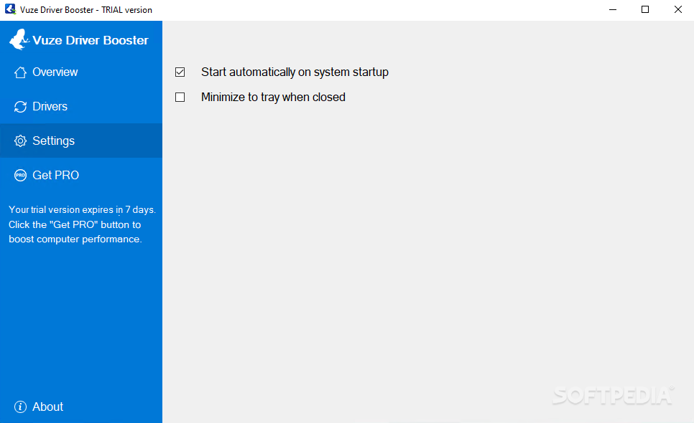
Task: Click the app icon in title bar
Action: 10,9
